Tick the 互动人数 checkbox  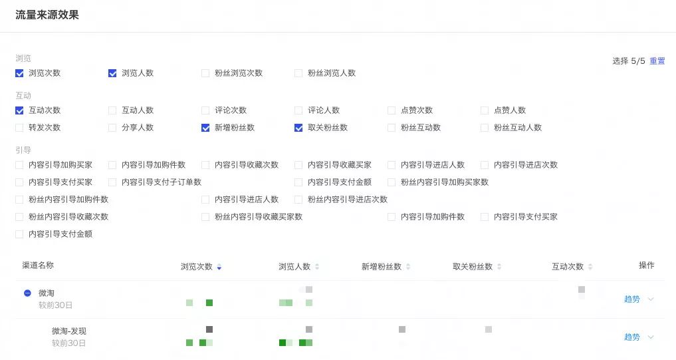point(112,110)
